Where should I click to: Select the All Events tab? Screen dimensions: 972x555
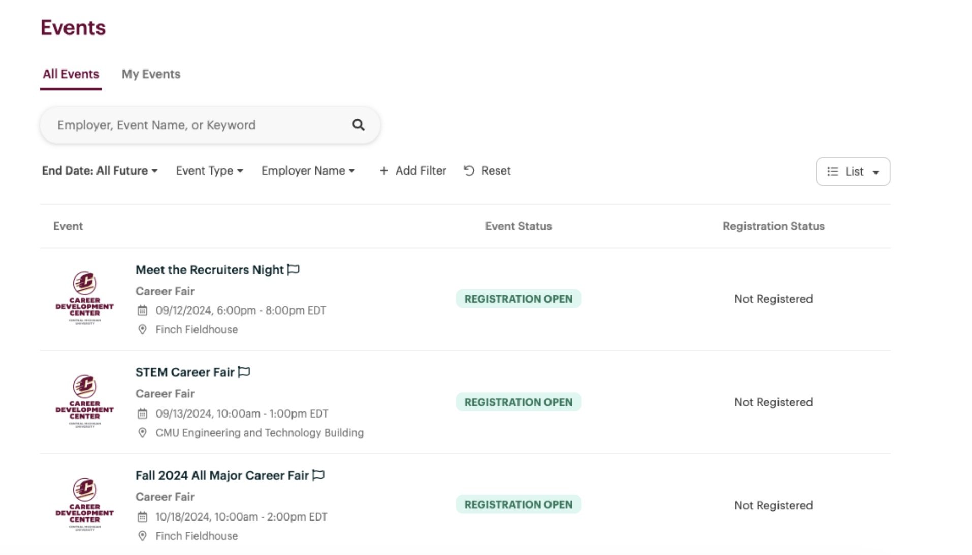[71, 74]
